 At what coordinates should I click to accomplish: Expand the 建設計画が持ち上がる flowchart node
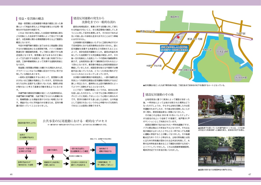pyautogui.click(x=27, y=123)
